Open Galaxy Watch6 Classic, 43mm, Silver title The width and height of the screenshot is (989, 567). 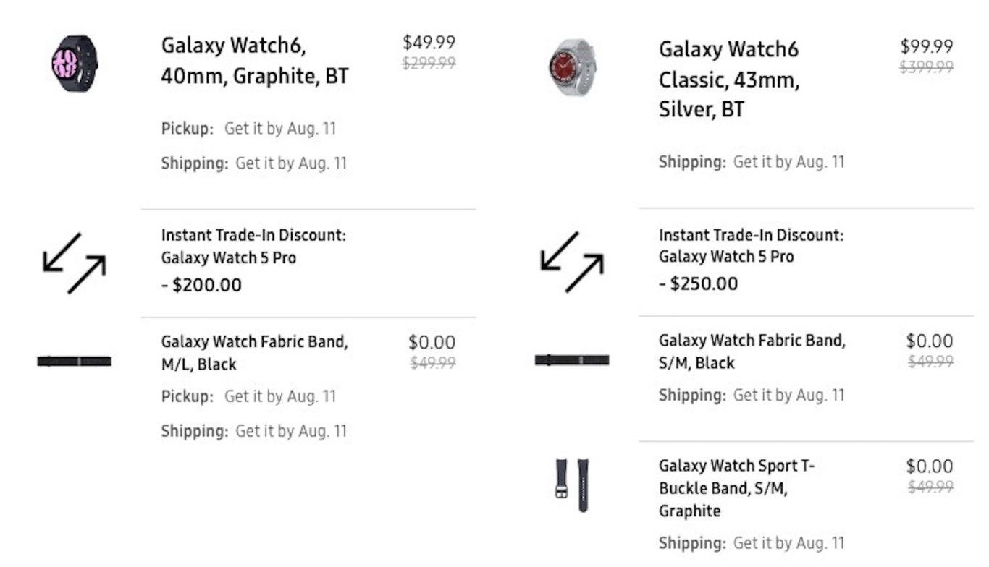tap(730, 79)
